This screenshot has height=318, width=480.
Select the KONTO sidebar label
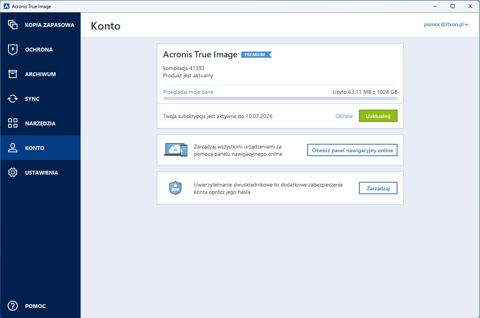[35, 148]
